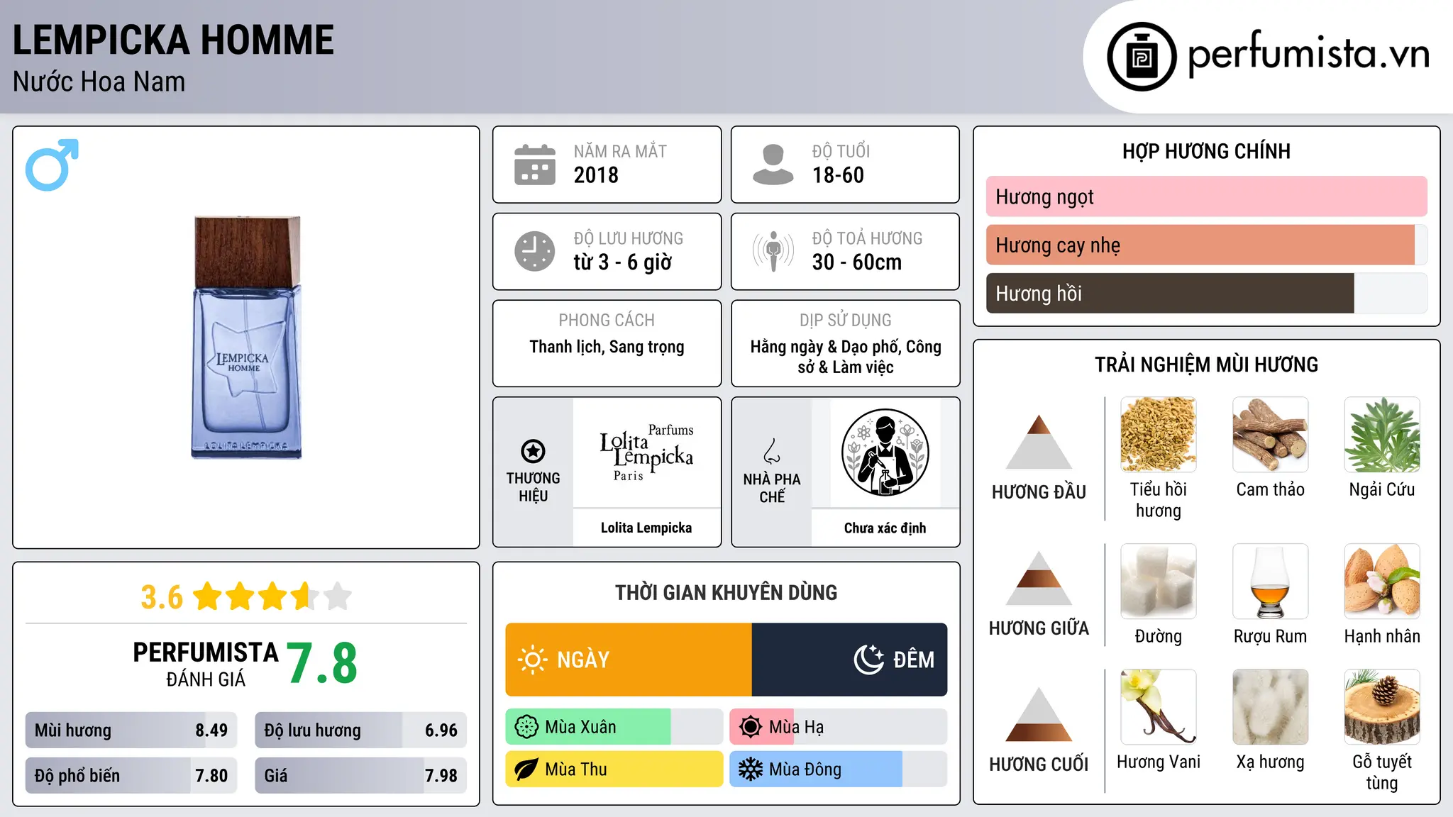Select the Xạ hương musk note image
The image size is (1453, 817).
coord(1270,707)
